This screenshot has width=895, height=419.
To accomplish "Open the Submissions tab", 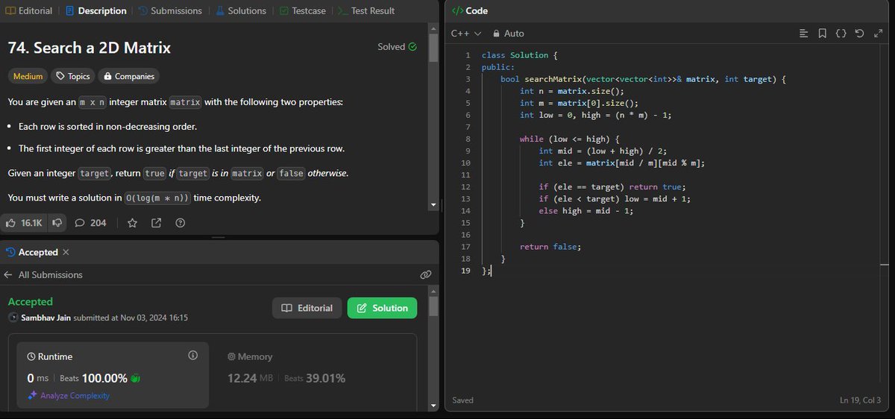I will coord(169,11).
